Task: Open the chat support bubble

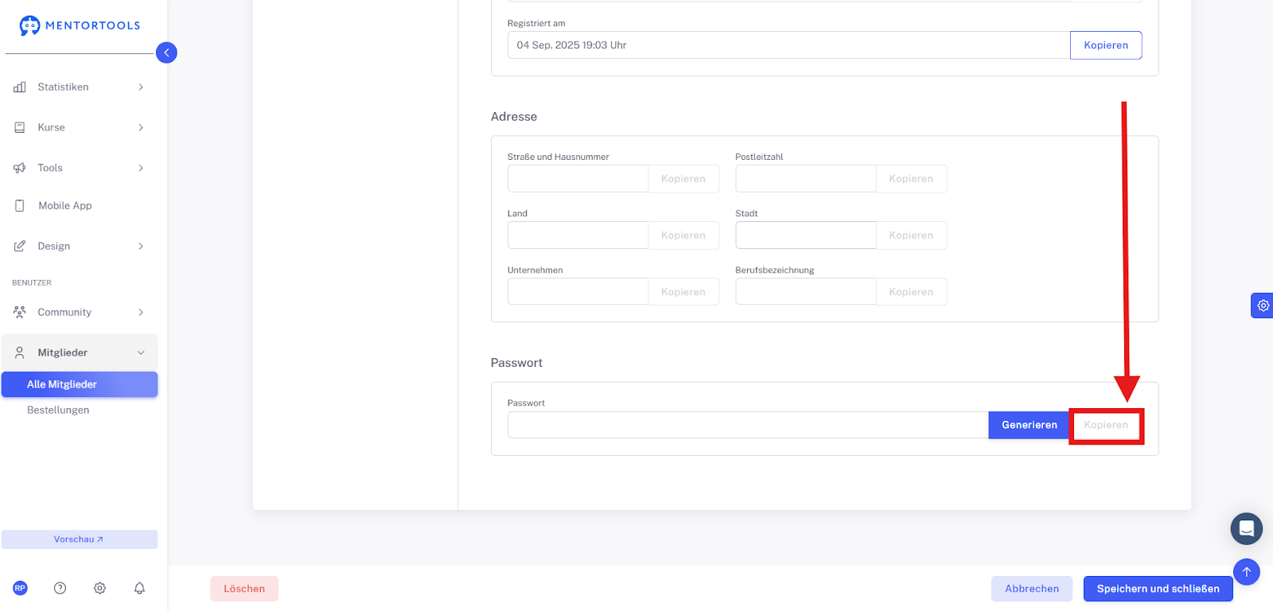Action: [x=1246, y=528]
